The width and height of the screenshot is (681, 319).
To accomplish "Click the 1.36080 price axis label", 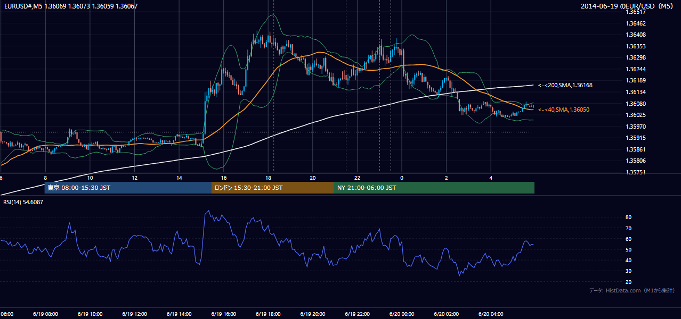I will [636, 104].
